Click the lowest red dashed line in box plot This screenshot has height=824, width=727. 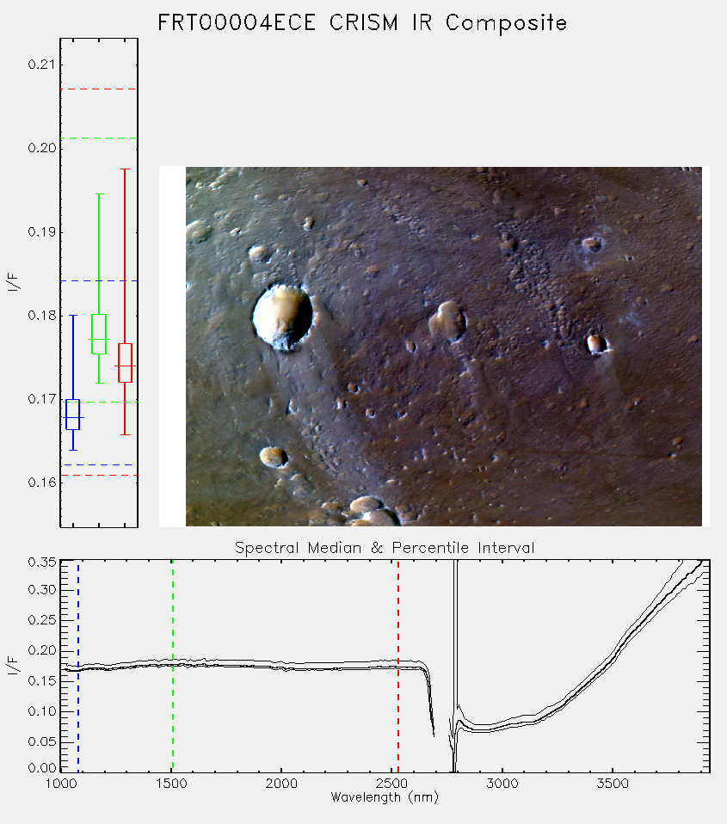[99, 475]
